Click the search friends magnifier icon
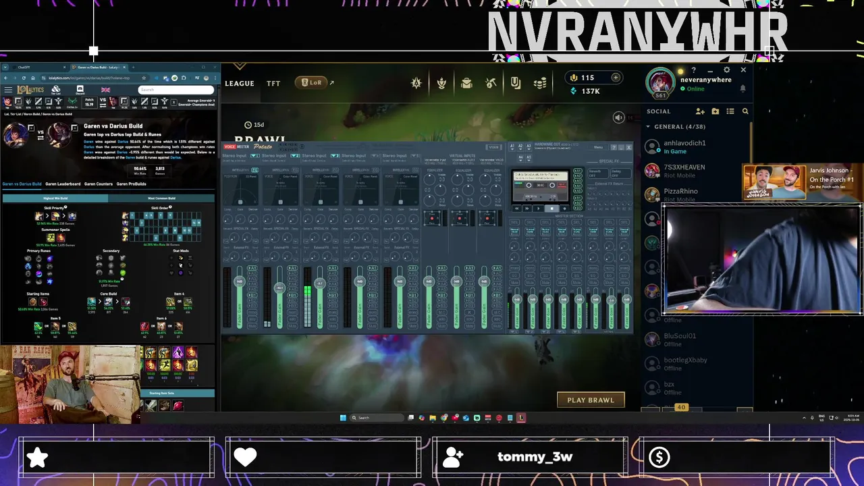Screen dimensions: 864x486 click(745, 111)
